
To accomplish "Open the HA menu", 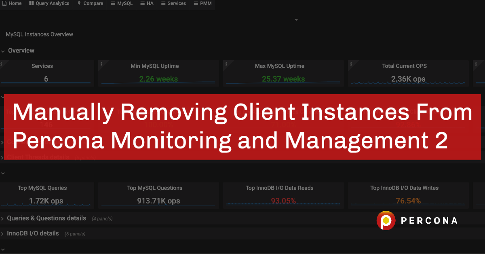I will pyautogui.click(x=147, y=3).
